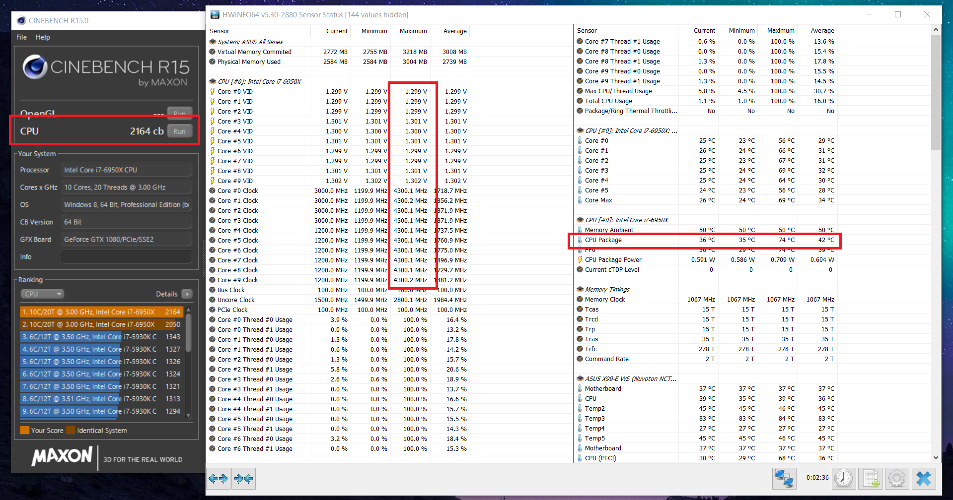953x500 pixels.
Task: Open the Cinebench File menu
Action: pyautogui.click(x=21, y=37)
